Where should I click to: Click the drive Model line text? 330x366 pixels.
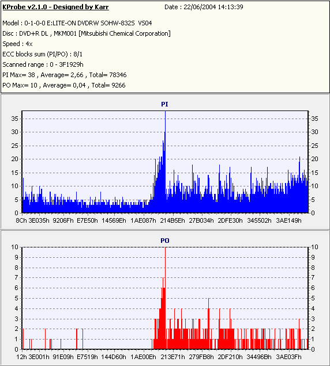pos(77,23)
